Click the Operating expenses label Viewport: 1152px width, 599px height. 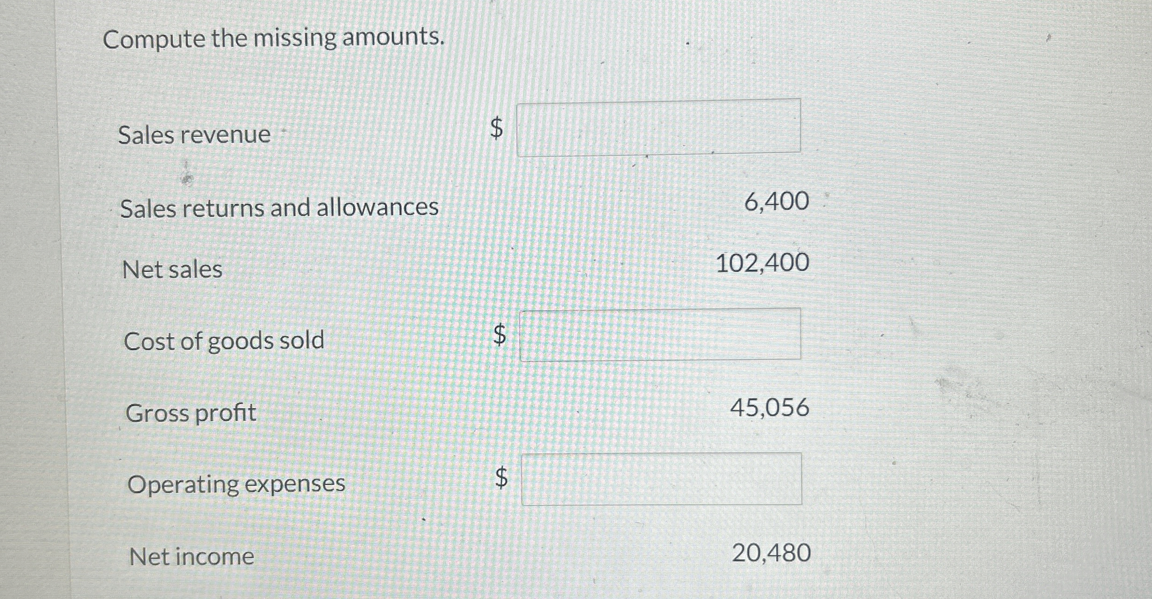(x=236, y=484)
